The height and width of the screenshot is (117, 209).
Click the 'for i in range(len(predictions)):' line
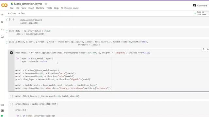click(35, 116)
